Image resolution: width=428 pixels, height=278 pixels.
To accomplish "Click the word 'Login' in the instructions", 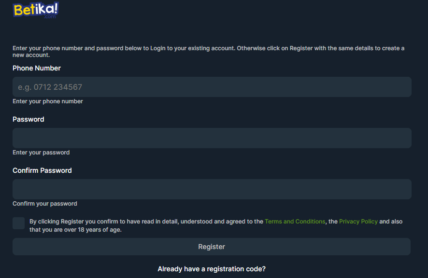I will [158, 48].
